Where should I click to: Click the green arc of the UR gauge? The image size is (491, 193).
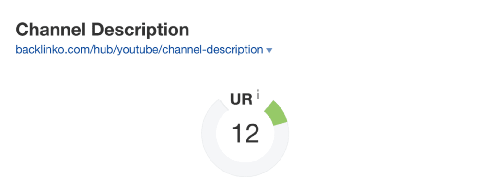pos(277,113)
